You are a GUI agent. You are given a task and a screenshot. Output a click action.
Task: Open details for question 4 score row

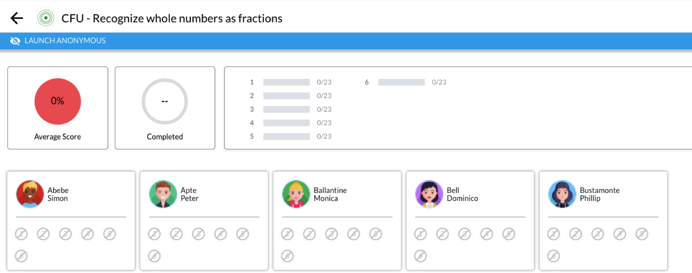pos(286,122)
